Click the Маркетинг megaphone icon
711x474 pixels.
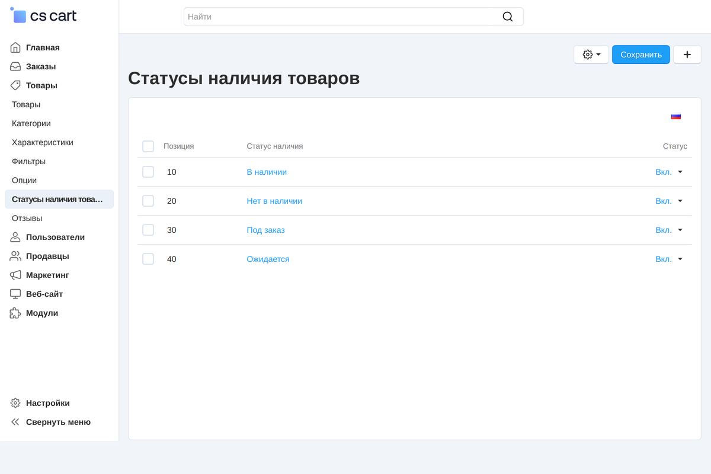click(x=15, y=275)
